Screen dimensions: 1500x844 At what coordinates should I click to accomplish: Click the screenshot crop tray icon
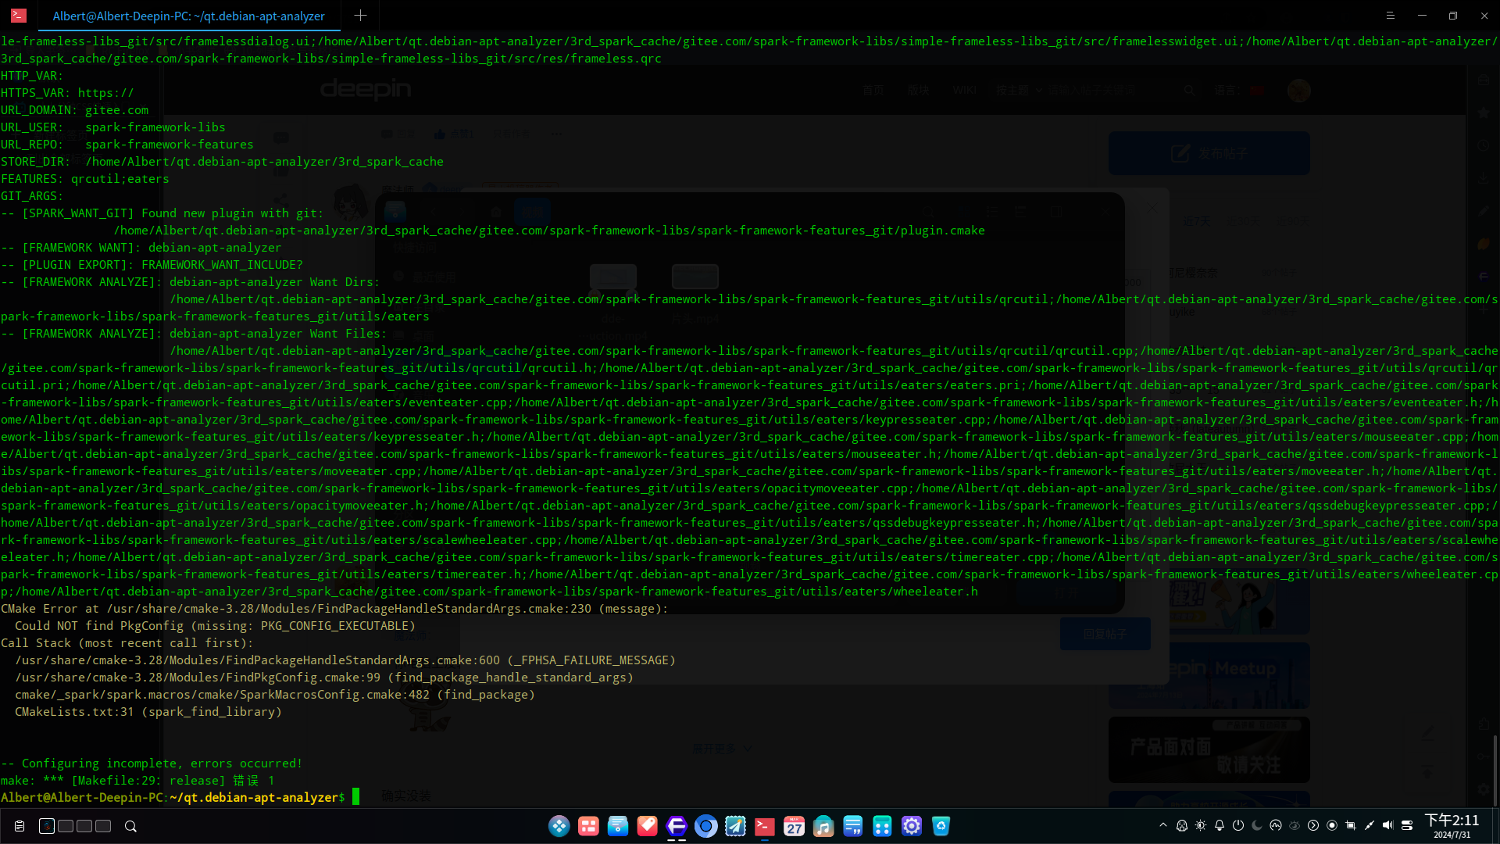tap(1351, 825)
